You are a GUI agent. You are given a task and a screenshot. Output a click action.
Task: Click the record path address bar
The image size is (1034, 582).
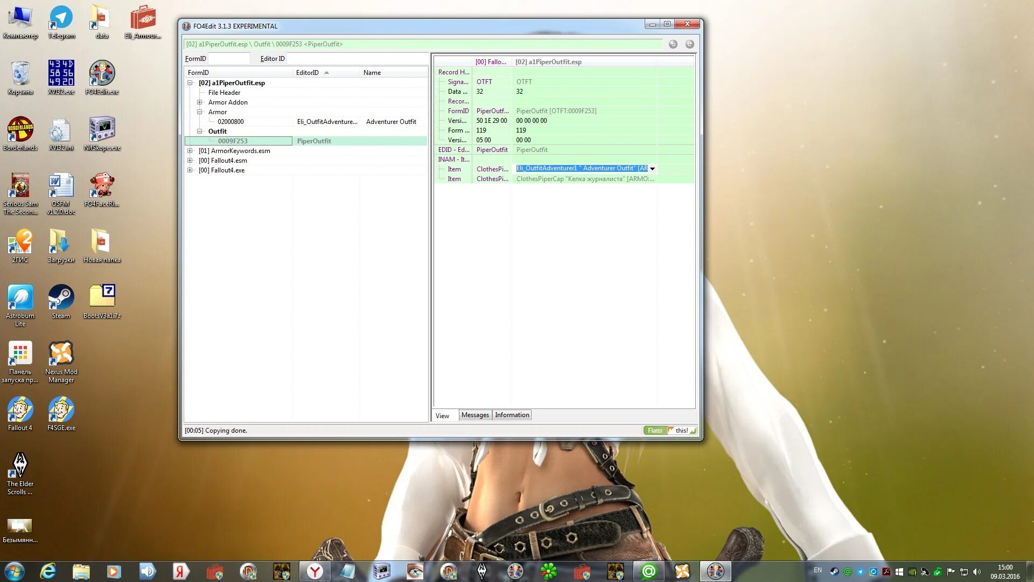423,44
